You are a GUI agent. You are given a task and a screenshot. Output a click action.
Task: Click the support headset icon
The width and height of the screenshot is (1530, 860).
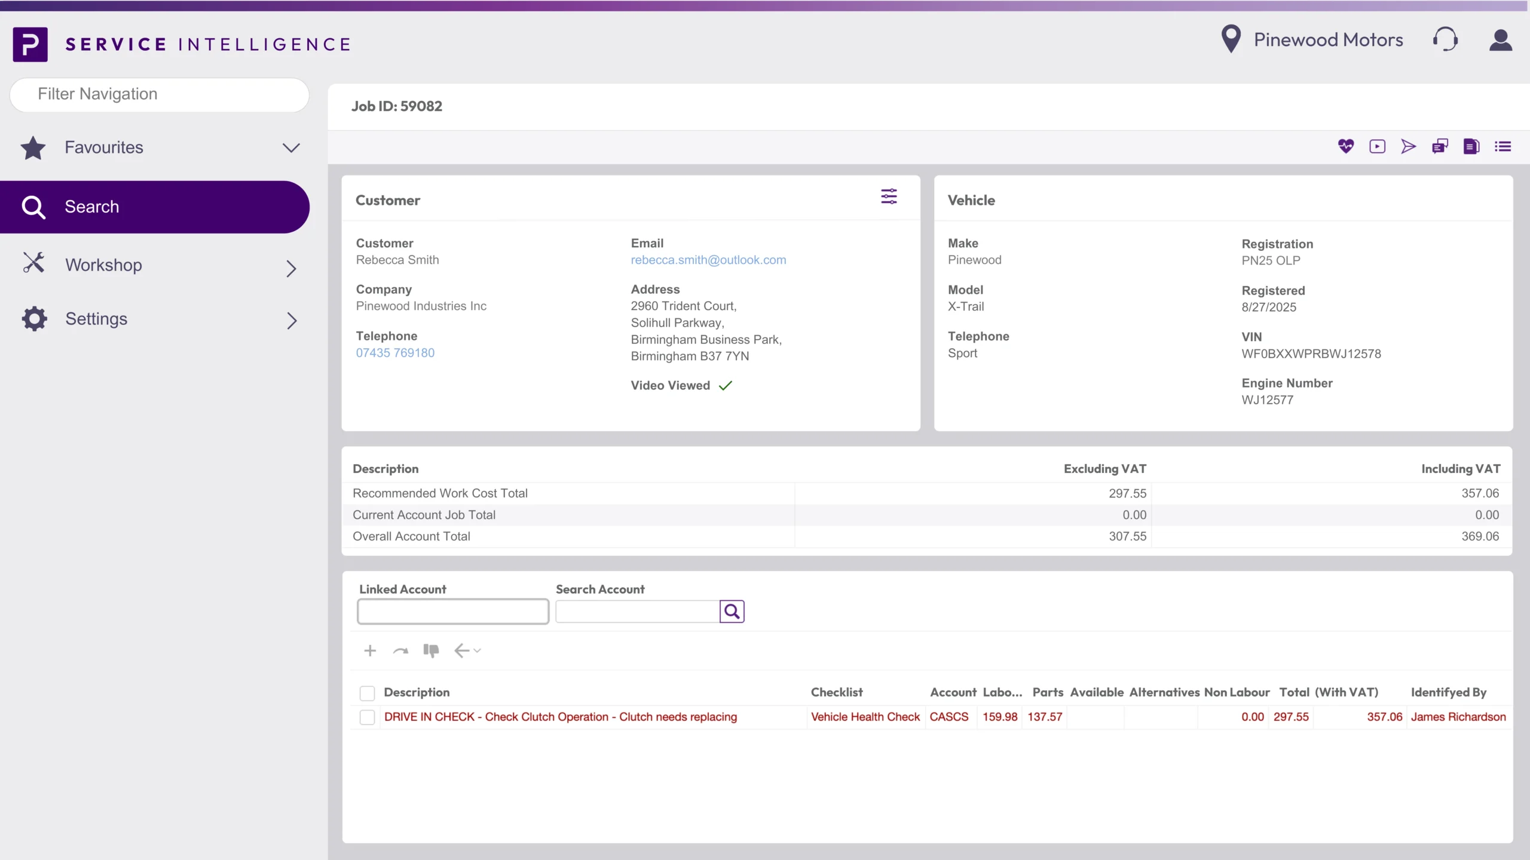point(1445,39)
